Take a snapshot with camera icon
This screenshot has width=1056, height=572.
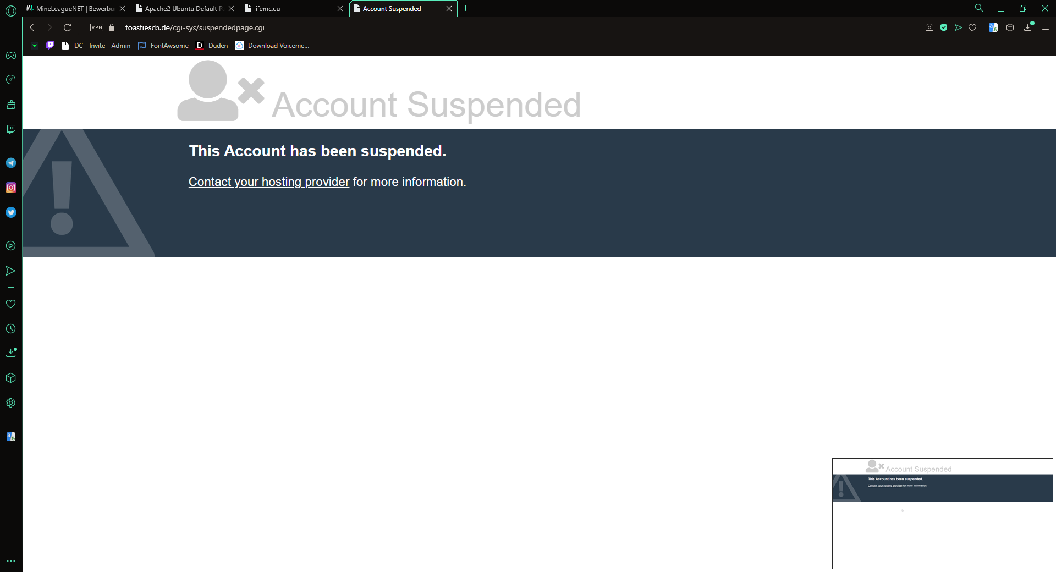930,28
